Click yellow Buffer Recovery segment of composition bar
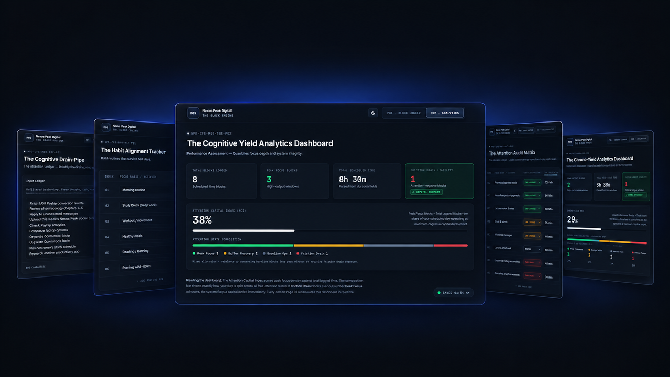Screen dimensions: 670x377 tap(328, 245)
